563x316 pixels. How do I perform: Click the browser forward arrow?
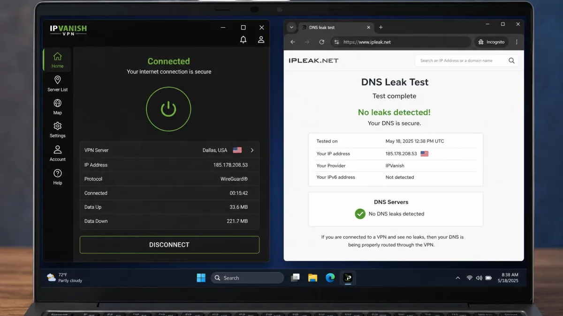(307, 42)
